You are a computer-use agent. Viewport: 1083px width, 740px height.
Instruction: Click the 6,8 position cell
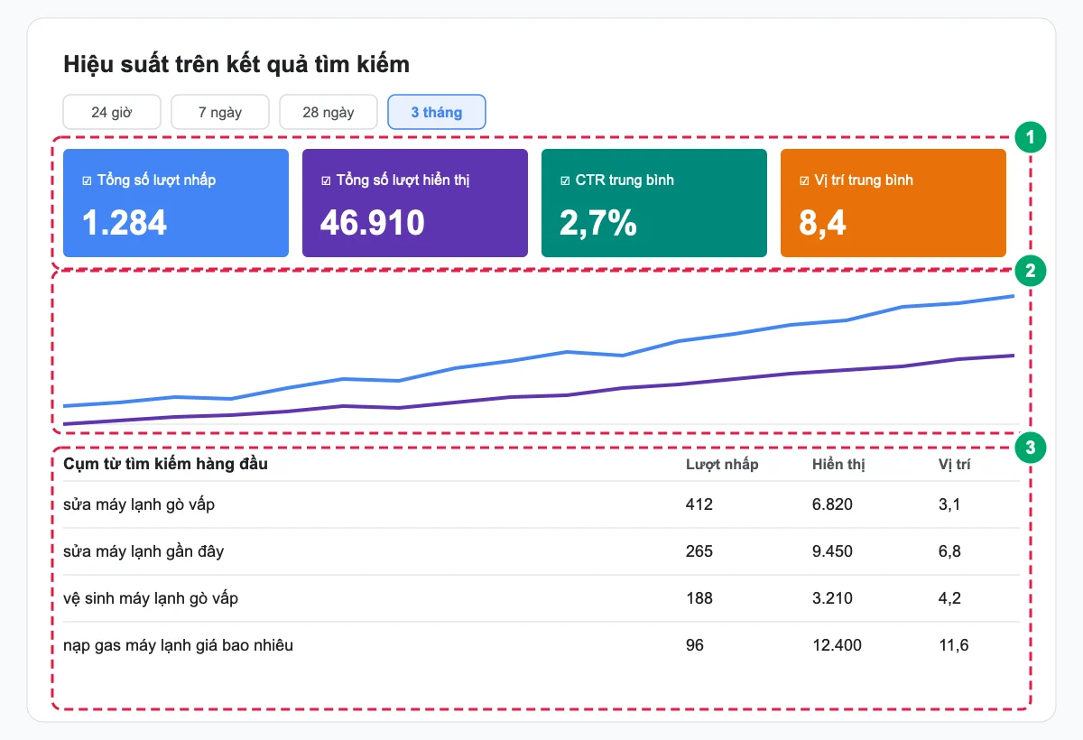coord(949,551)
